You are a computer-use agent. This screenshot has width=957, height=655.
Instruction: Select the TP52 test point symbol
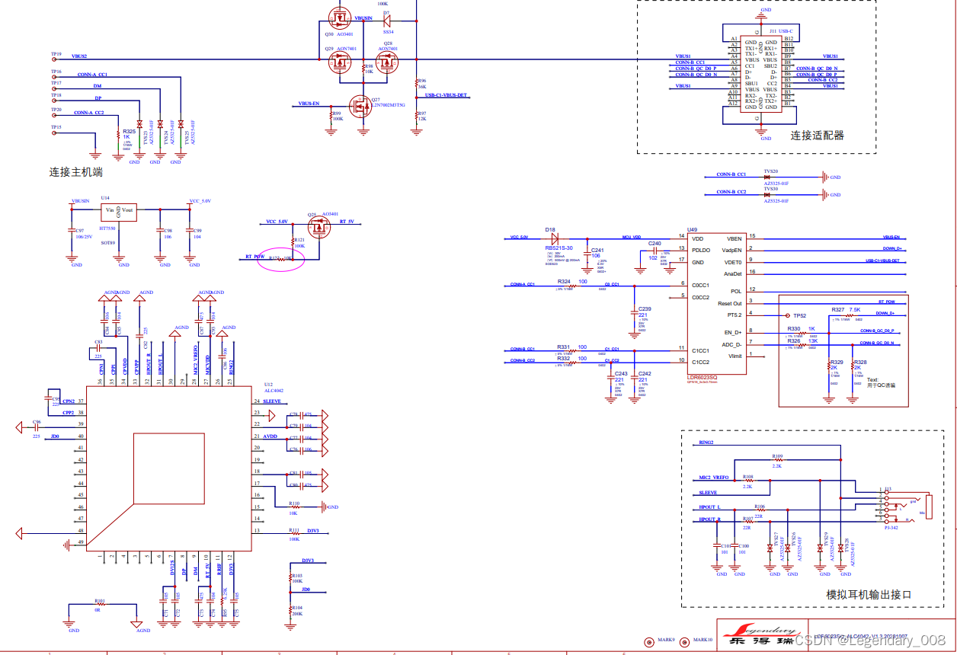click(x=788, y=315)
